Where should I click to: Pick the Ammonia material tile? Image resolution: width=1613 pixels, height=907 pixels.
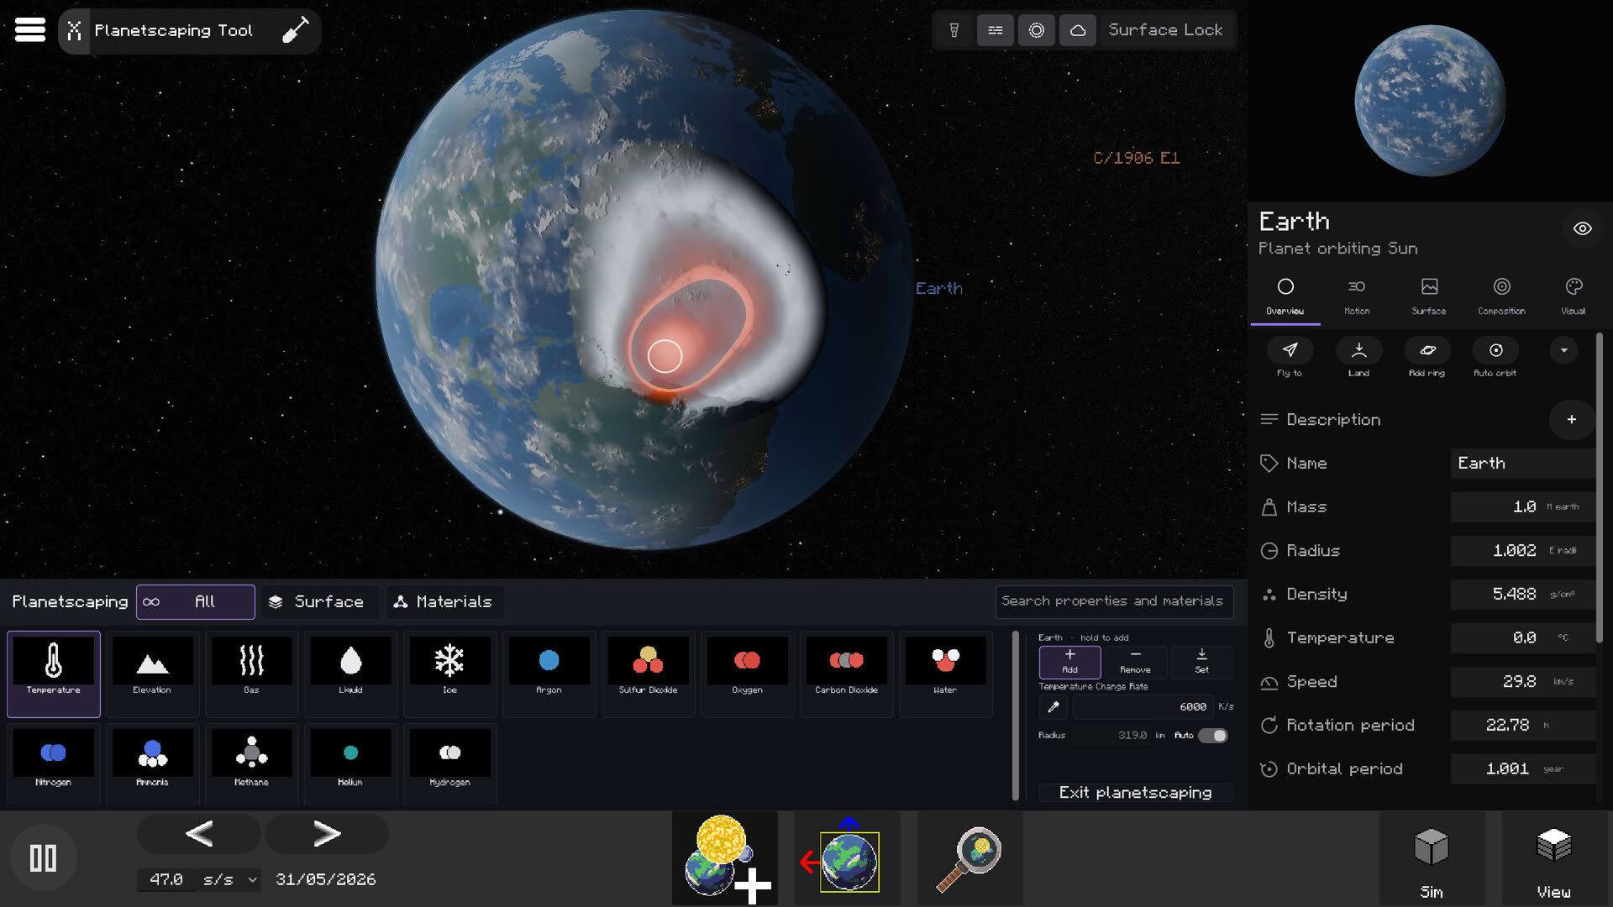[x=152, y=764]
